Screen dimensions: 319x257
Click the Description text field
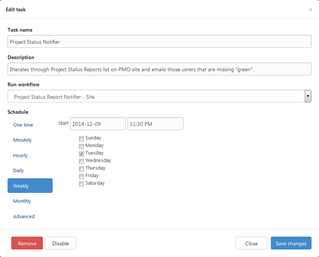[x=159, y=69]
